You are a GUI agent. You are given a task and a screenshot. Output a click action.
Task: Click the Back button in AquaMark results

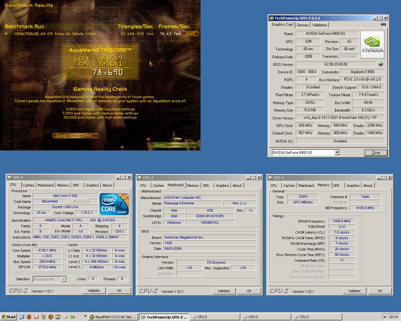pyautogui.click(x=174, y=145)
